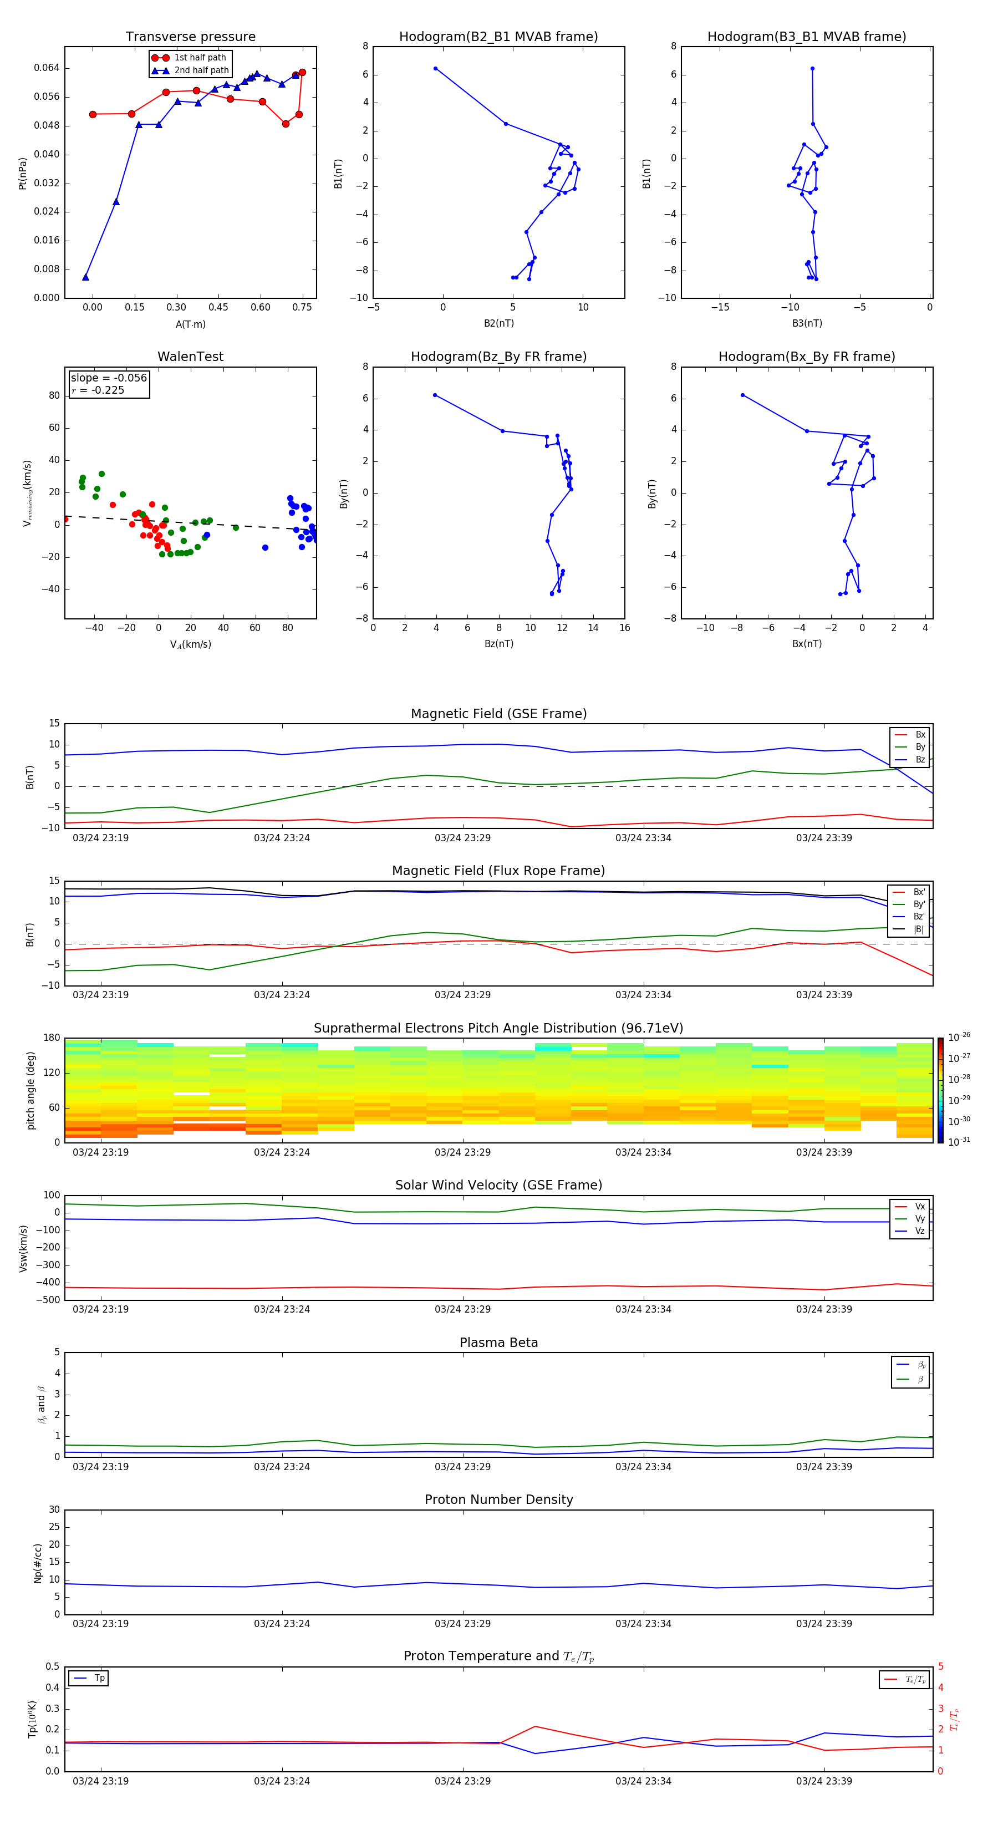Click the "Transverse pressure" plot title
Screen dimensions: 998x1830
pos(190,37)
